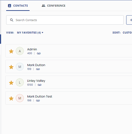Click the voicemail icon next to Admin 400
The width and height of the screenshot is (132, 134).
pos(39,53)
